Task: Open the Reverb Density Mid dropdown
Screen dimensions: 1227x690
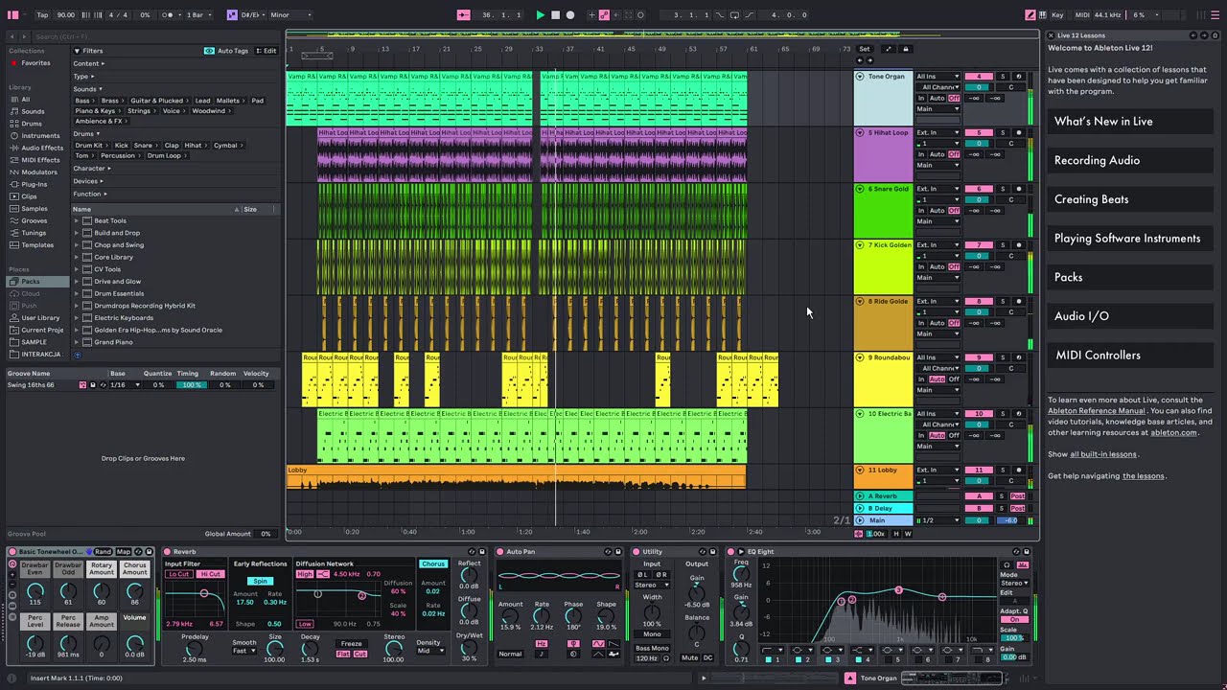Action: (x=428, y=651)
